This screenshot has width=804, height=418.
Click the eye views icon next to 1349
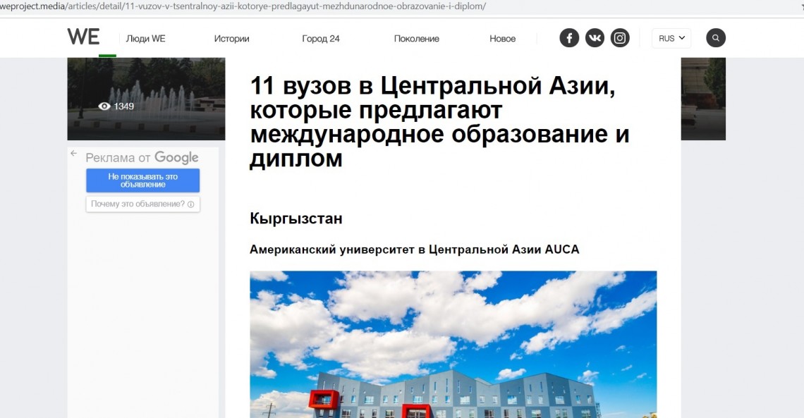tap(104, 106)
